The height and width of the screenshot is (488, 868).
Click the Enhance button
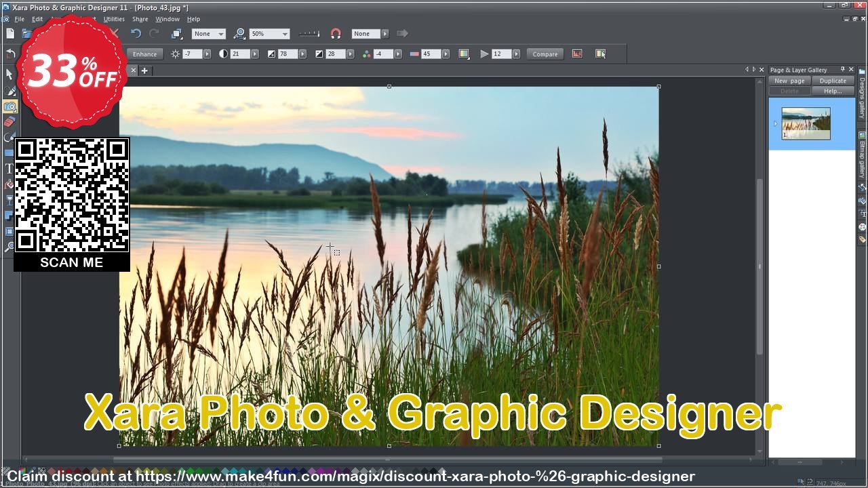(144, 54)
